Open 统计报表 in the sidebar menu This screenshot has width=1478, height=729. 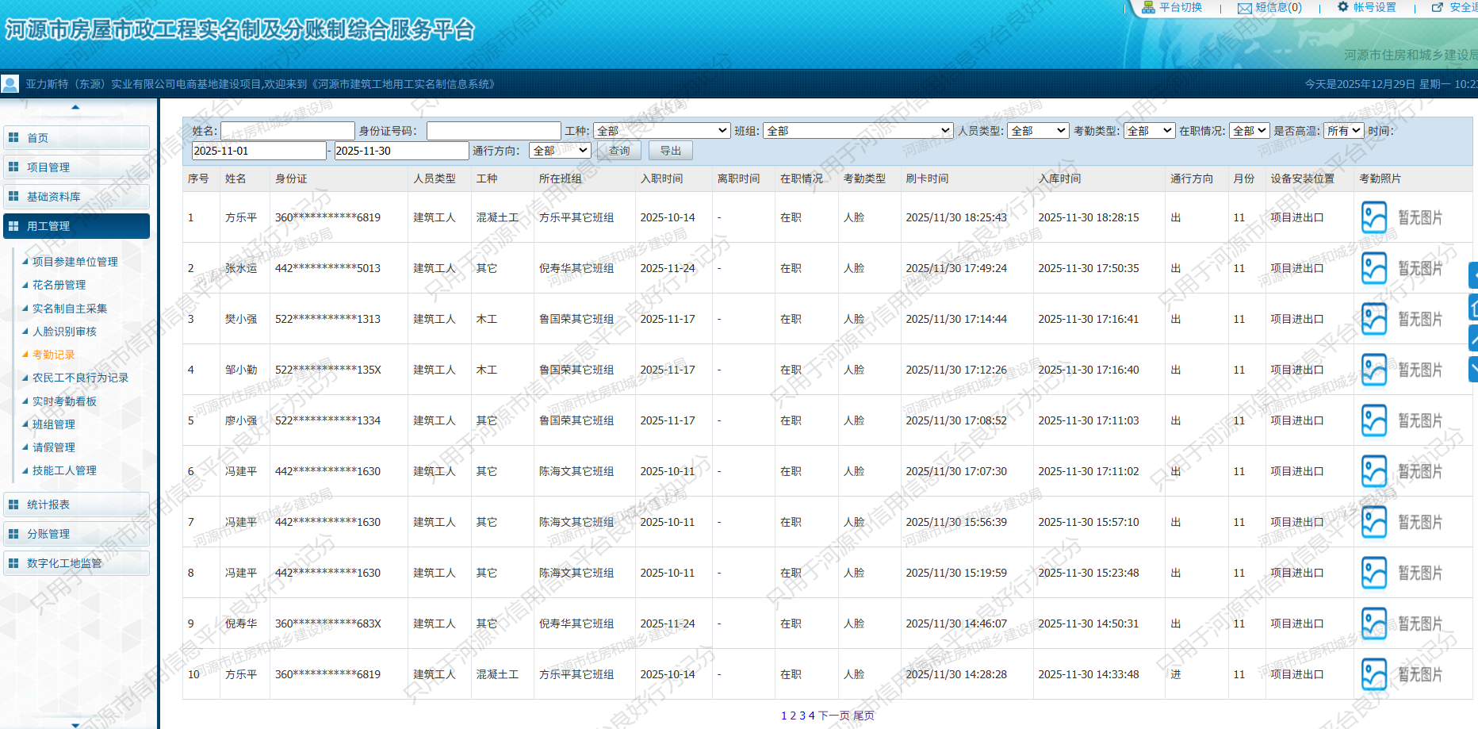75,505
